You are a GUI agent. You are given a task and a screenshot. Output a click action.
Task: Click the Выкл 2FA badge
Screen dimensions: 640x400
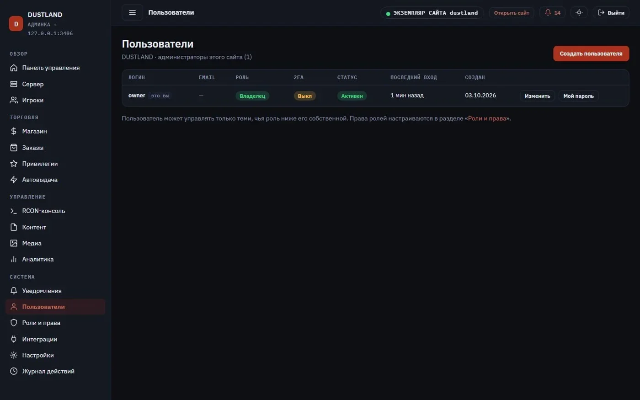coord(304,96)
